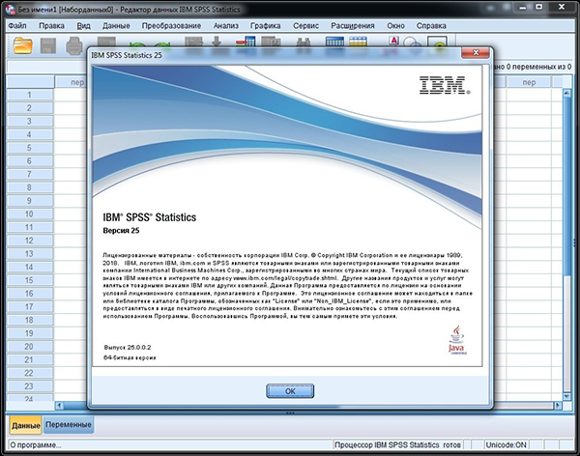Viewport: 580px width, 456px height.
Task: Click the 'Версия 25' text in dialog
Action: click(x=121, y=230)
